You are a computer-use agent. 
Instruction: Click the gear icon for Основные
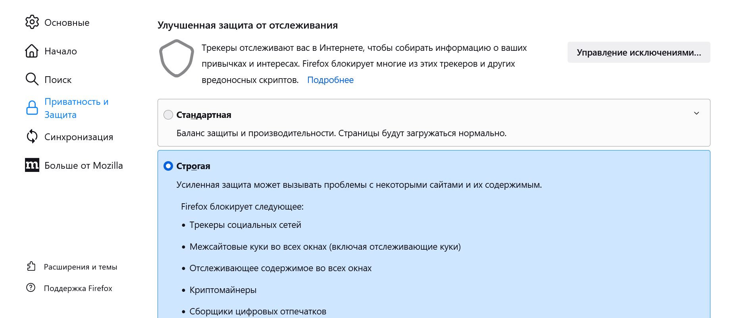pyautogui.click(x=32, y=22)
